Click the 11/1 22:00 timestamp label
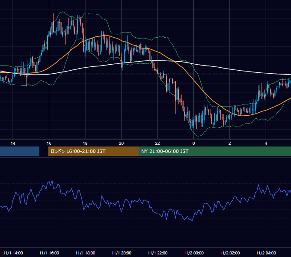Image resolution: width=291 pixels, height=257 pixels. [x=157, y=253]
